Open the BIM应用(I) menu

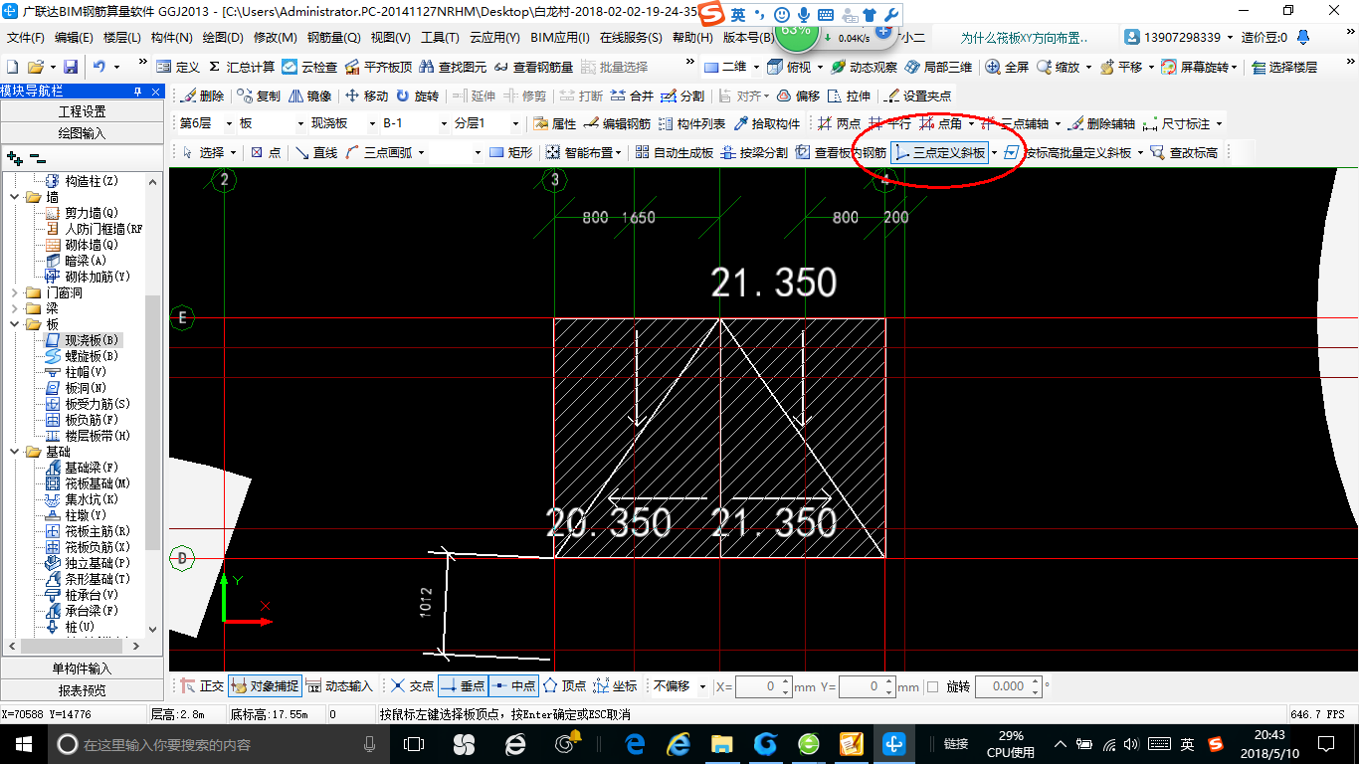pyautogui.click(x=560, y=38)
